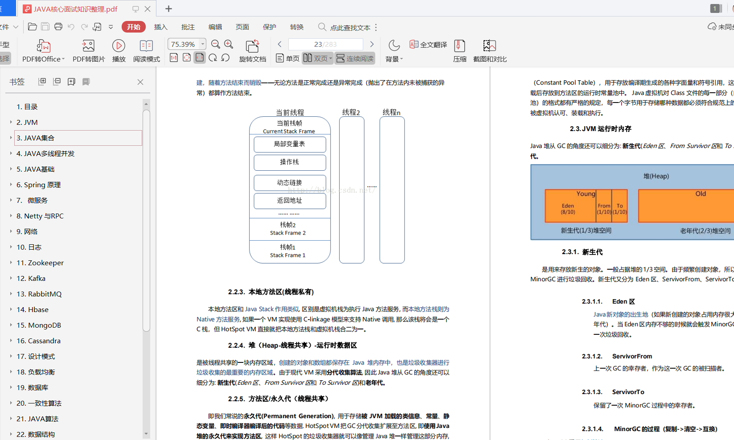Expand the 6. Spring 原理 bookmark
This screenshot has height=440, width=734.
[11, 184]
